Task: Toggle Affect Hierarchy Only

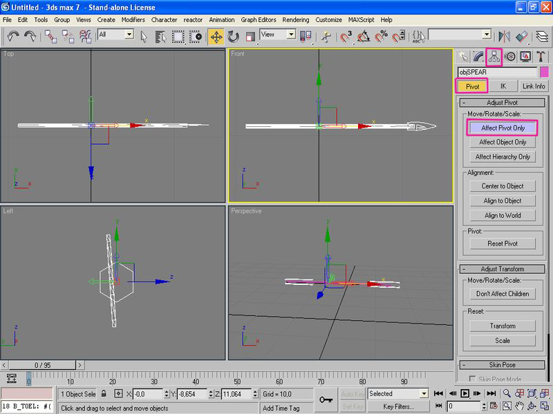Action: (503, 157)
